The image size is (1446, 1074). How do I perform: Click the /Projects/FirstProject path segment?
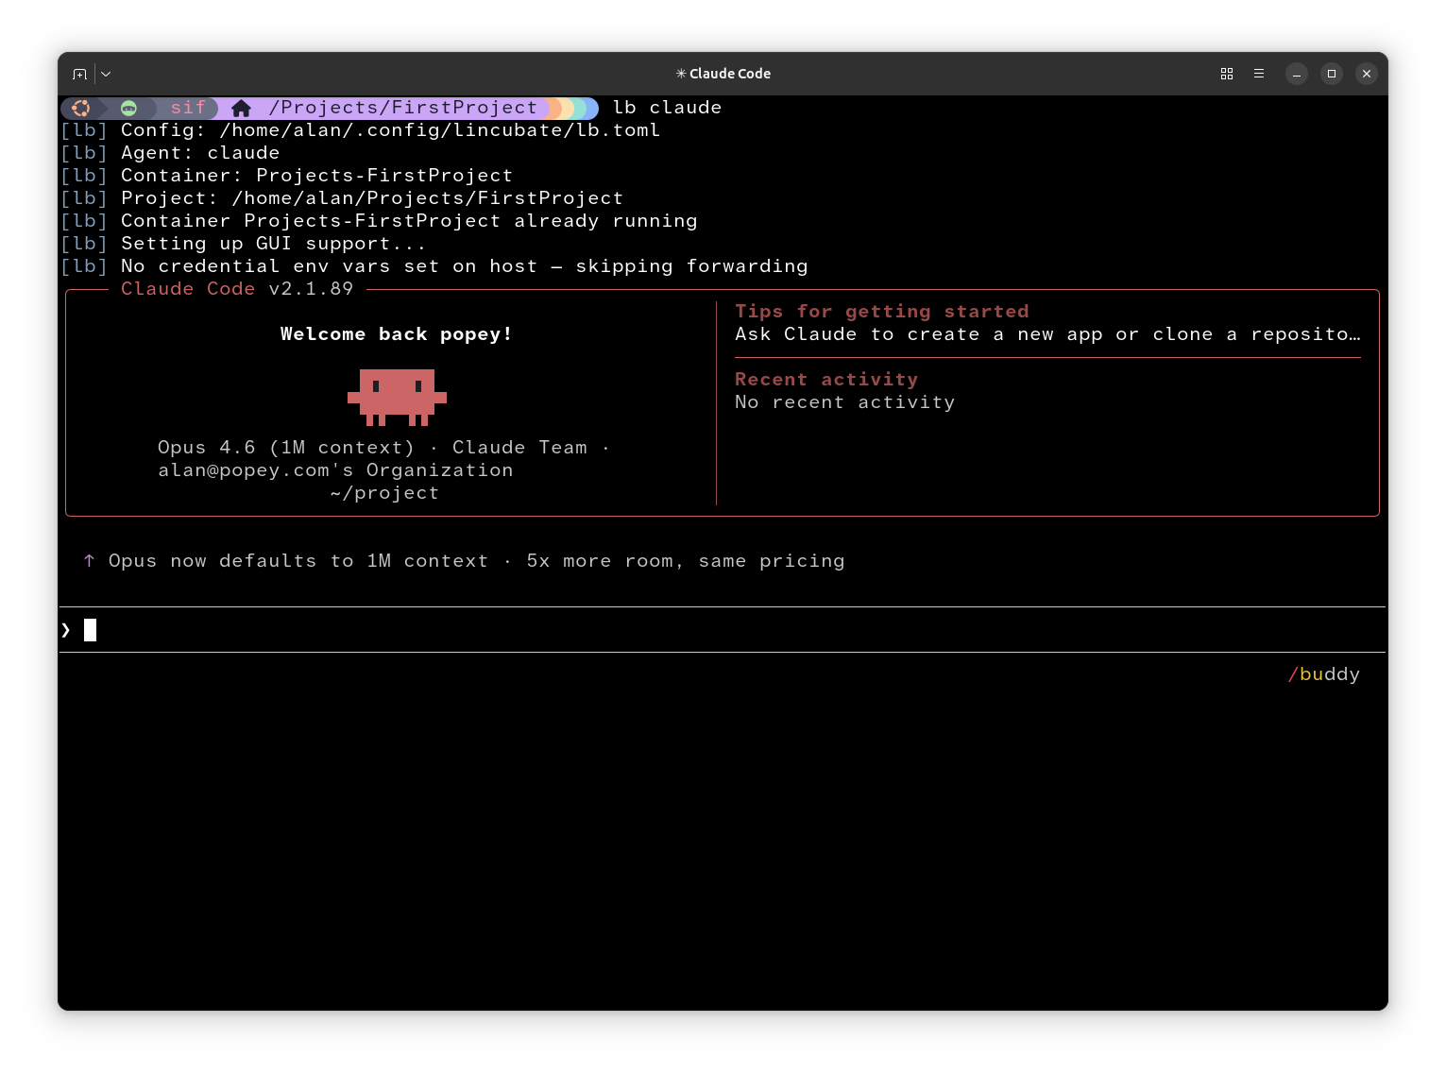[x=403, y=108]
